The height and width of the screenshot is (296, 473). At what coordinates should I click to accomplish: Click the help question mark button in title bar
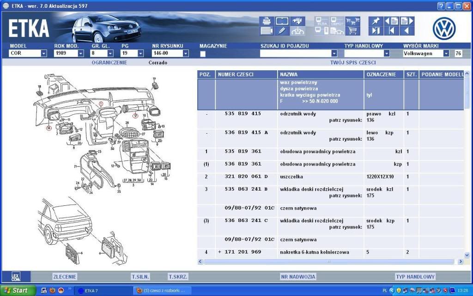click(441, 6)
